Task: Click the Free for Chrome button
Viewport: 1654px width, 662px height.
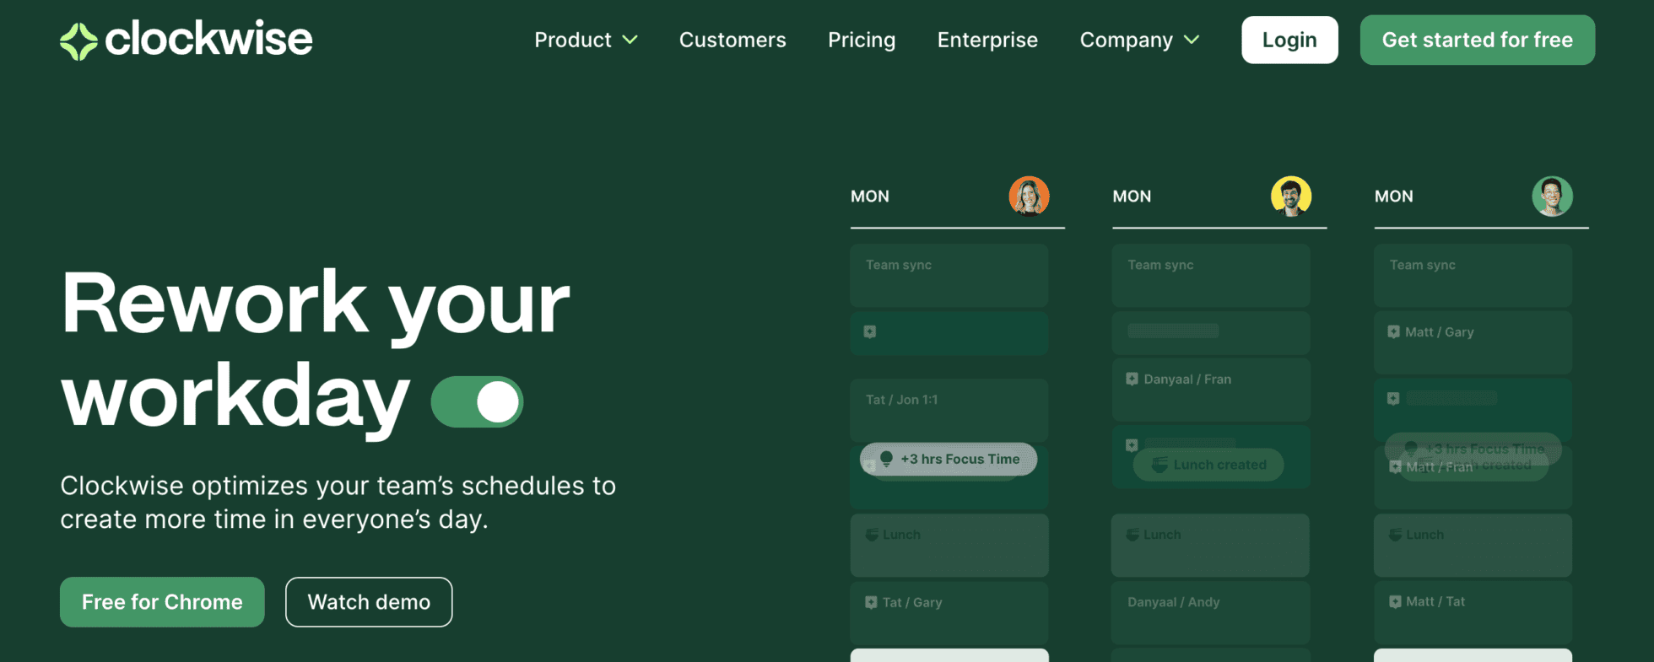Action: (x=162, y=602)
